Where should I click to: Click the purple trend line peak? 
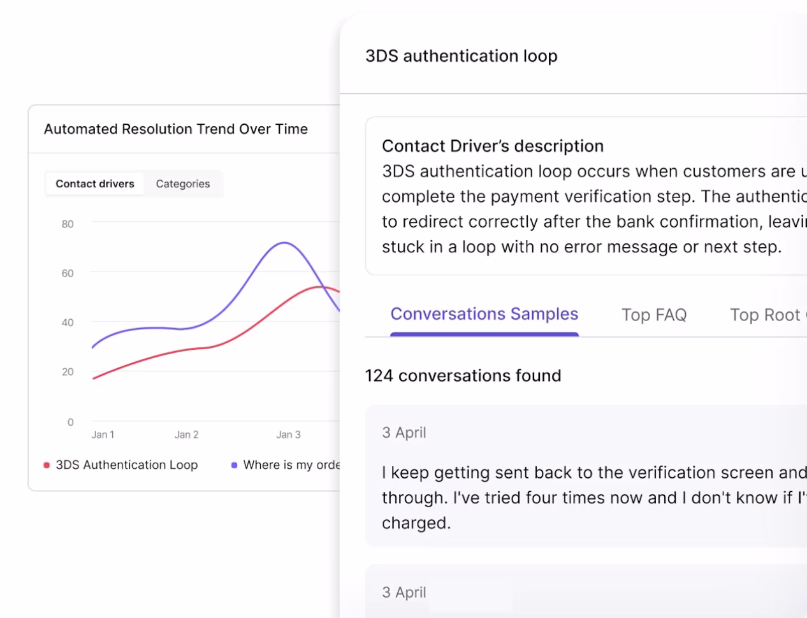(284, 243)
